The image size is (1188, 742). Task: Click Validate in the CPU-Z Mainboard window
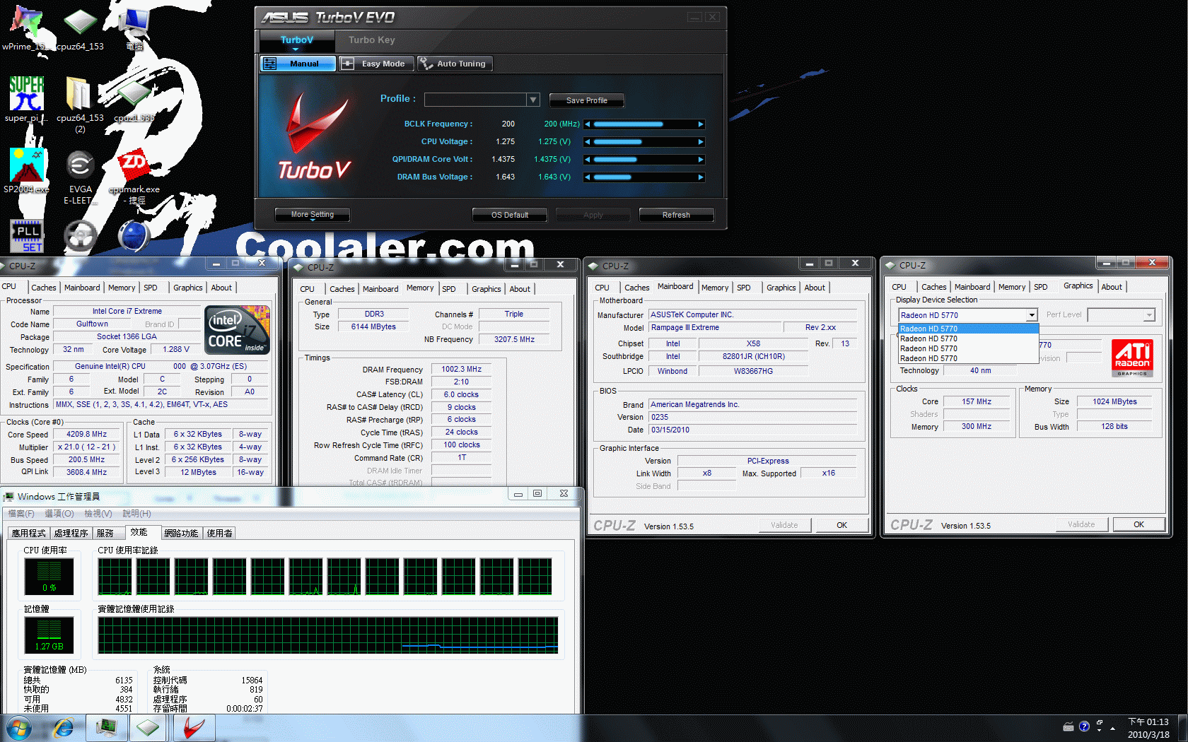[x=784, y=525]
